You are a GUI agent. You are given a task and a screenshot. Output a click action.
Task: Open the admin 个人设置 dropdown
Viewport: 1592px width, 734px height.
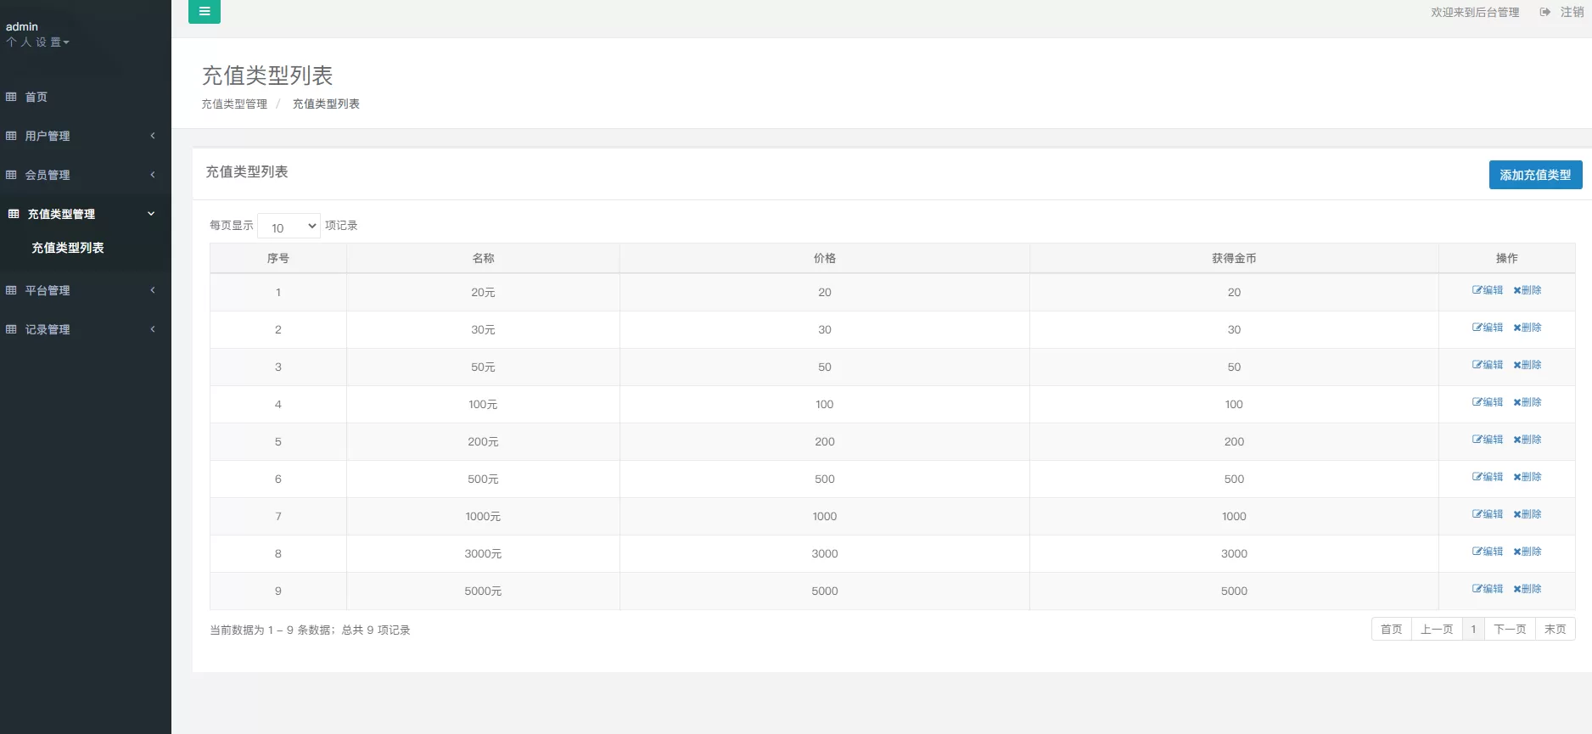pyautogui.click(x=37, y=42)
